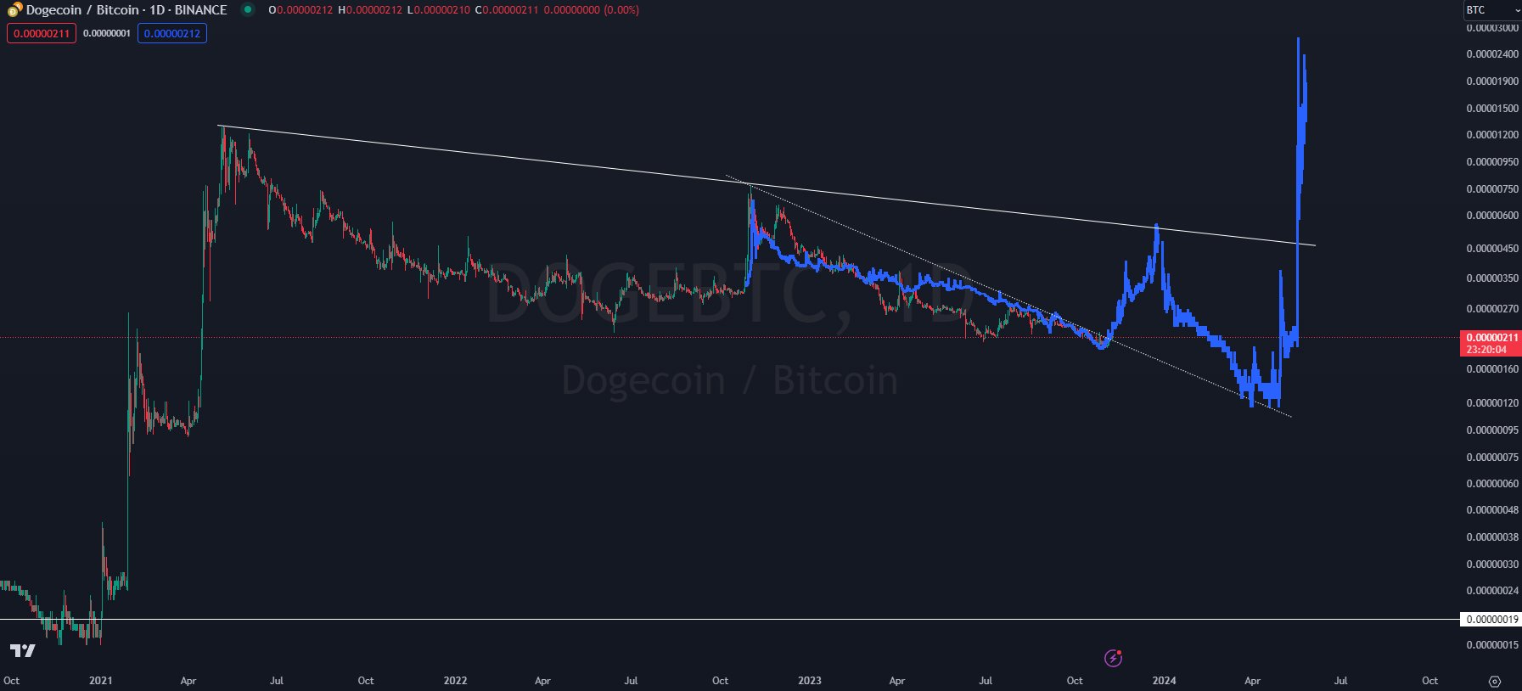Viewport: 1522px width, 691px height.
Task: Click the open value O0.00000212
Action: 300,10
